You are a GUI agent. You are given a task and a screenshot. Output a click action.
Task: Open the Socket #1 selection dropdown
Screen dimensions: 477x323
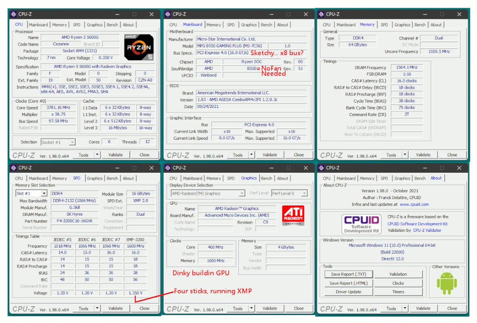pyautogui.click(x=72, y=142)
